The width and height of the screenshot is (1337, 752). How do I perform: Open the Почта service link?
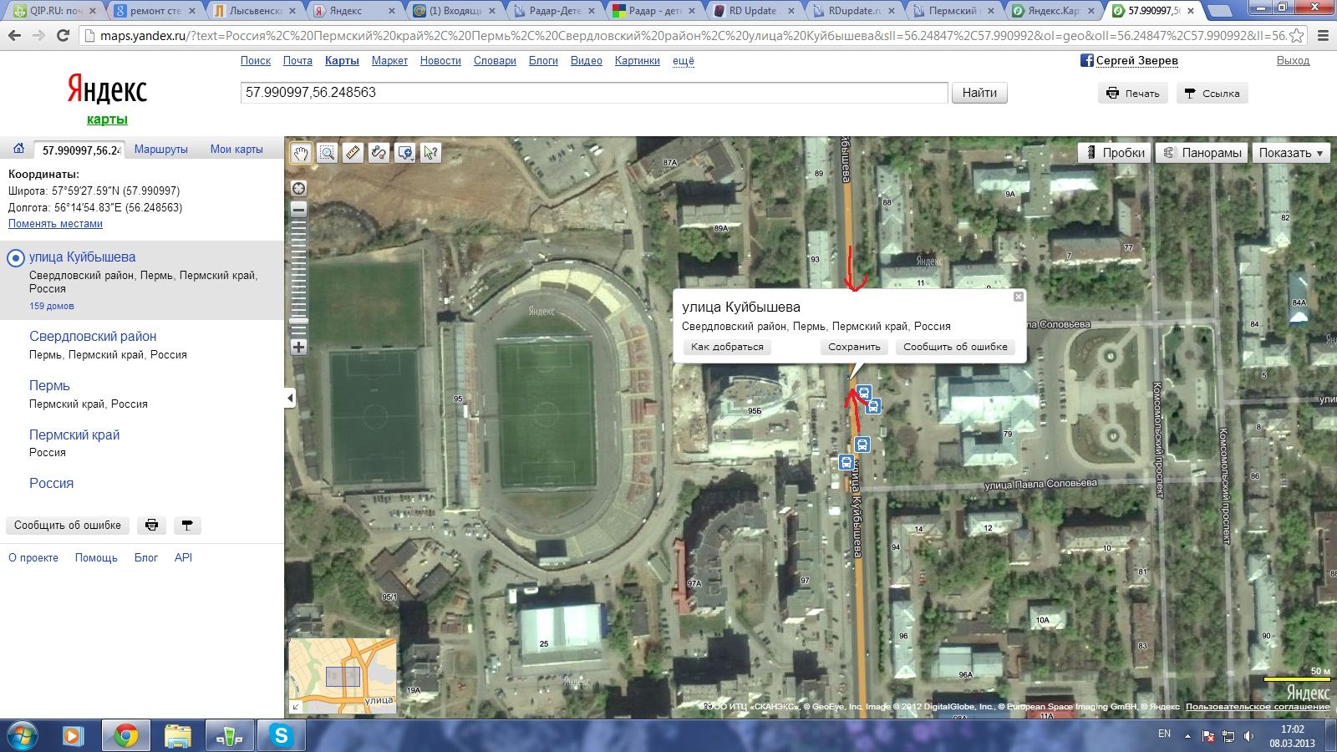coord(297,61)
